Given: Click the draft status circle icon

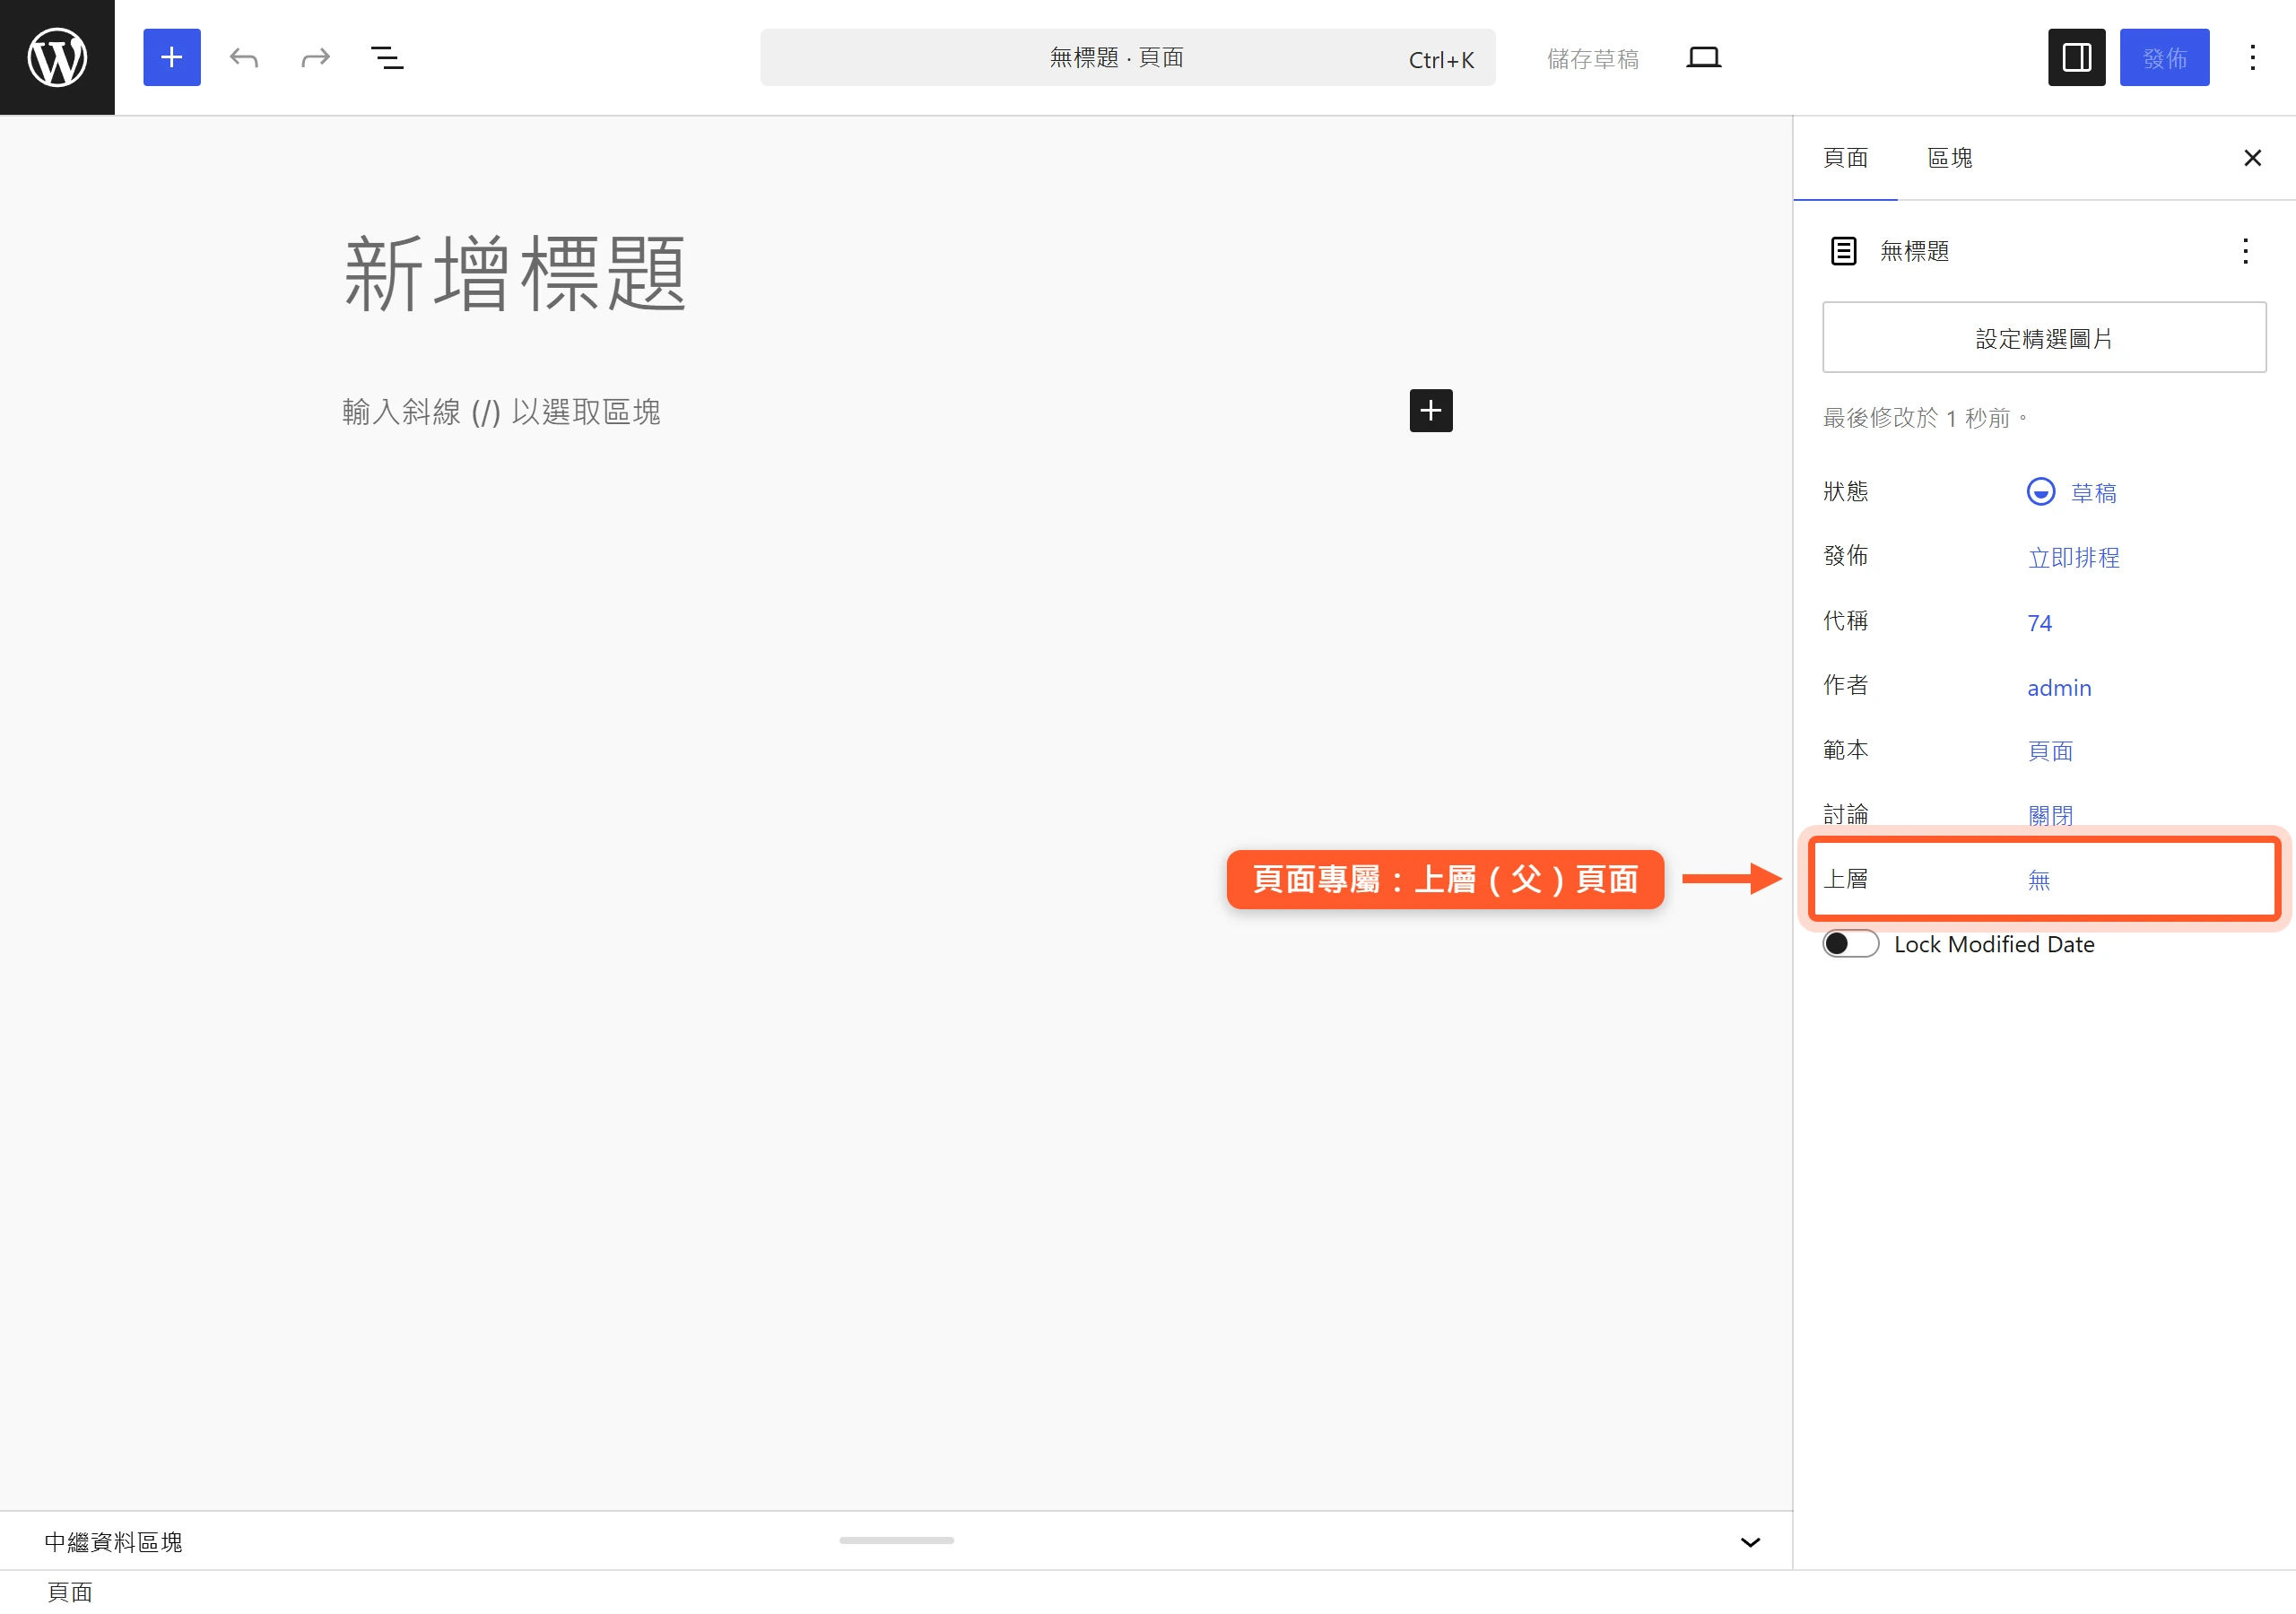Looking at the screenshot, I should [2040, 492].
